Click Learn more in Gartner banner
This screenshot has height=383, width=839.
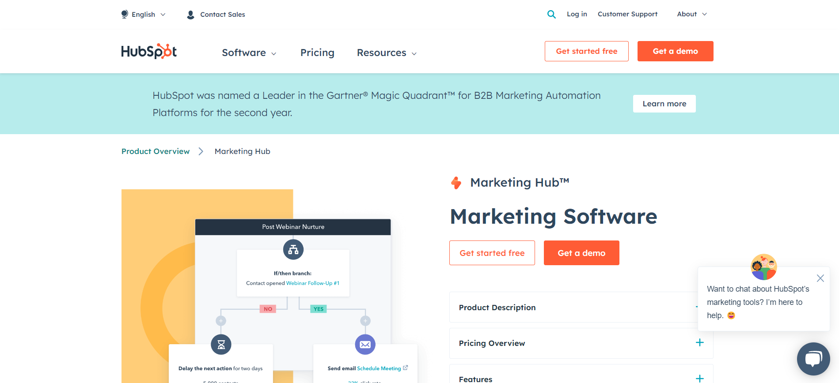coord(664,104)
